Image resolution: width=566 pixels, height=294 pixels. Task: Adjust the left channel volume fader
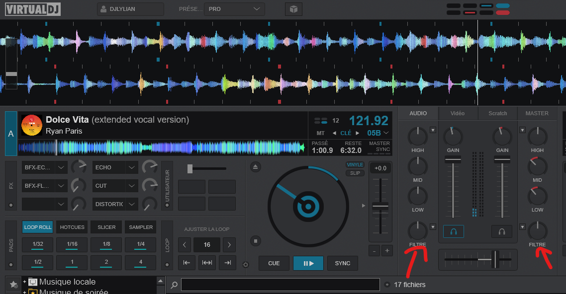453,159
